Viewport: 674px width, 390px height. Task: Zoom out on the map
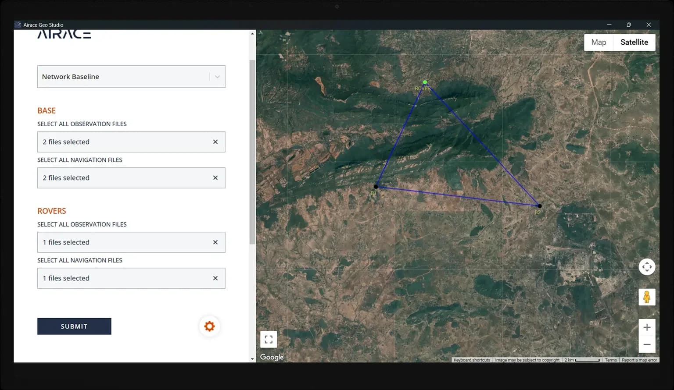pos(647,344)
